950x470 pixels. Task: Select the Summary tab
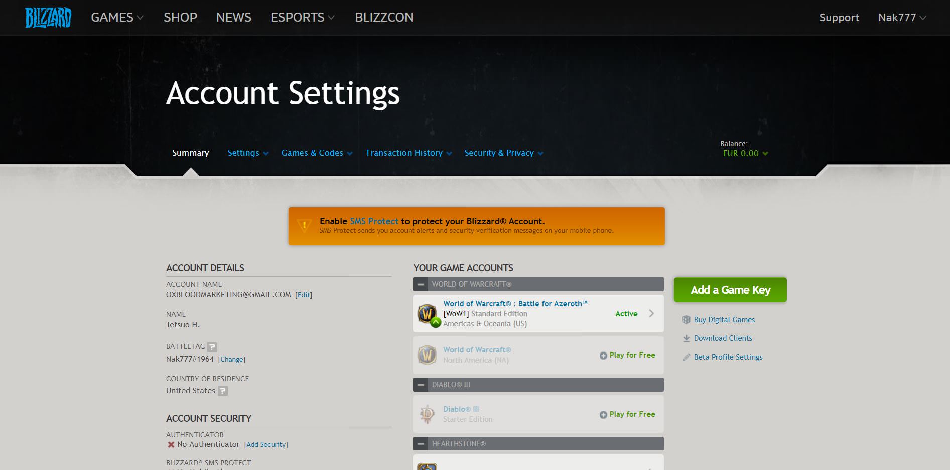point(190,153)
